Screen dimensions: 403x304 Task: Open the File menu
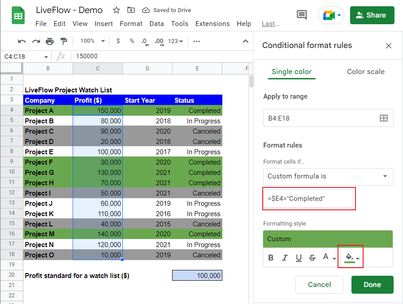(41, 24)
